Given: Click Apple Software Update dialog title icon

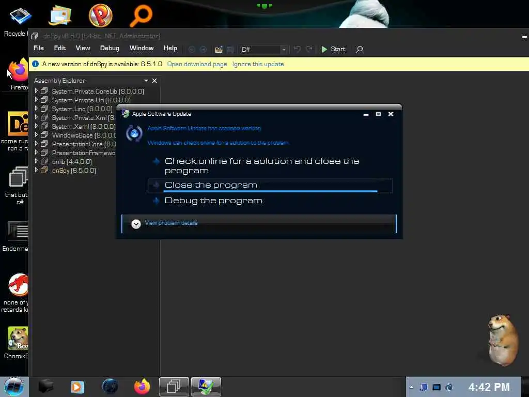Looking at the screenshot, I should pyautogui.click(x=126, y=114).
